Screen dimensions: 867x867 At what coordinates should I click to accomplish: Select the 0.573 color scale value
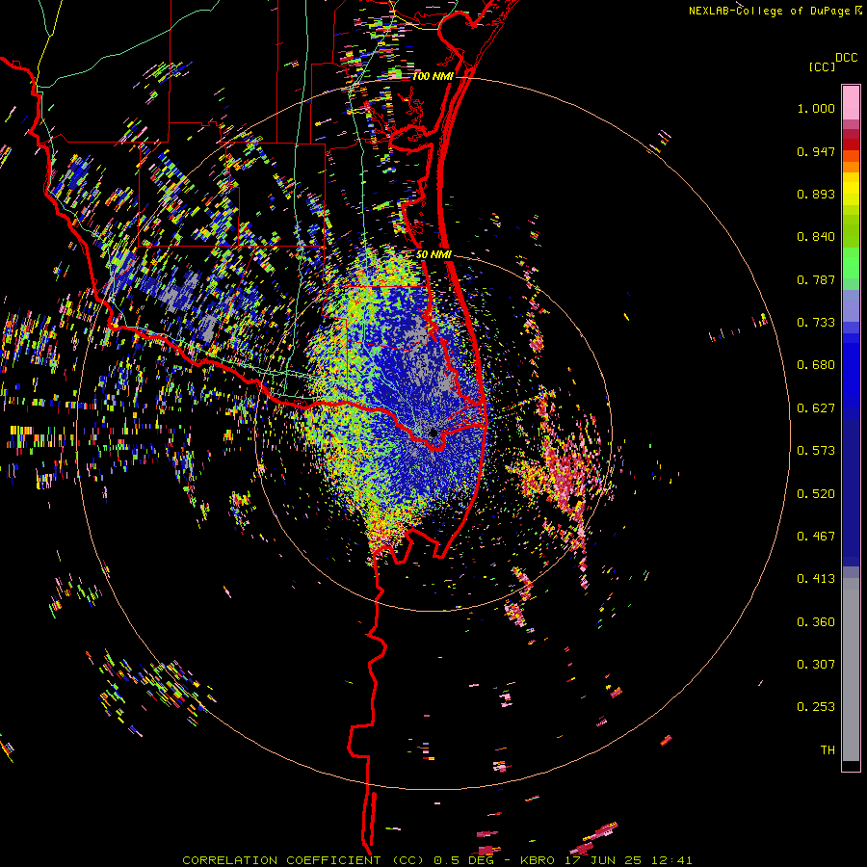coord(816,451)
